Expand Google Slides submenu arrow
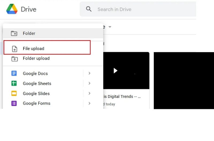 tap(89, 93)
